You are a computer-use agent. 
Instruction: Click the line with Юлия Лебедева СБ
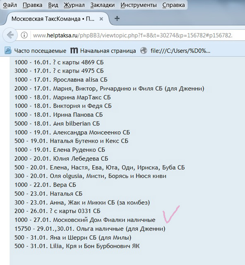coord(61,159)
